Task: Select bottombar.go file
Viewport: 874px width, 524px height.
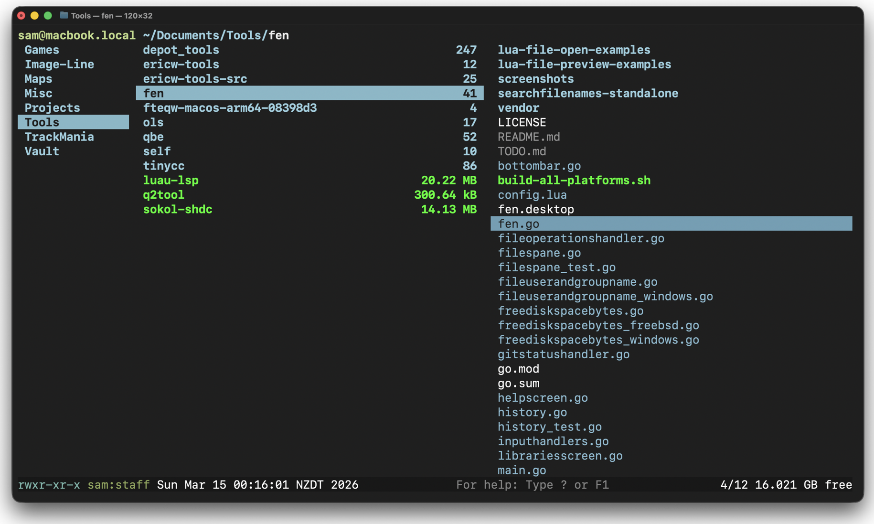Action: (539, 166)
